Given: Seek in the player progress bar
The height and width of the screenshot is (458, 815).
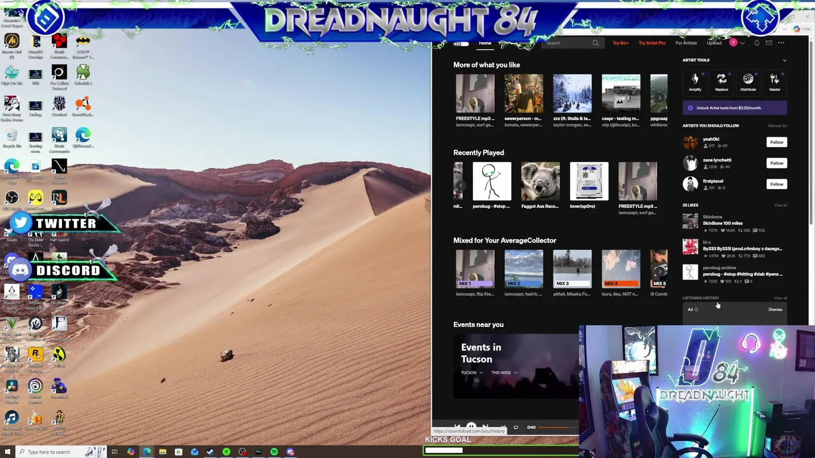Looking at the screenshot, I should [558, 427].
